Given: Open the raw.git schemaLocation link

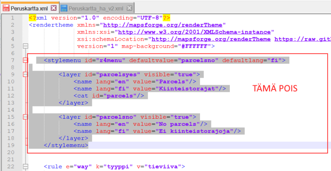Looking at the screenshot, I should pos(303,39).
